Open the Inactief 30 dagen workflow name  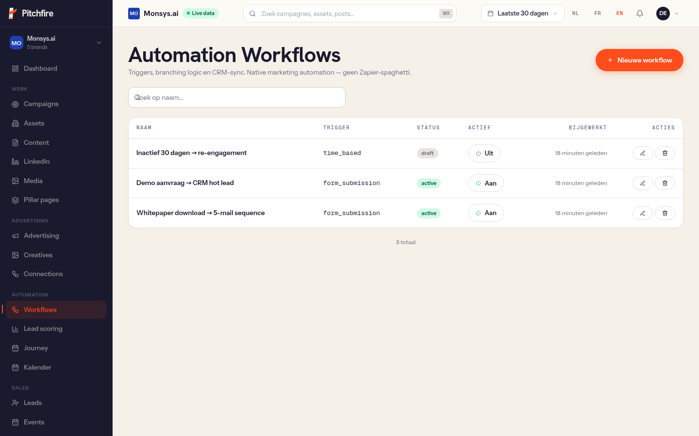pyautogui.click(x=191, y=153)
